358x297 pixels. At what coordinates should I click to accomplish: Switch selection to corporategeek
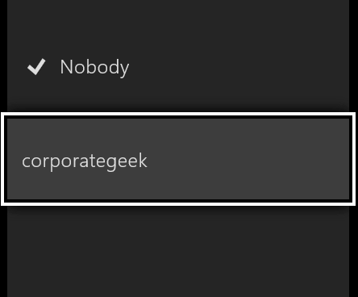point(178,159)
